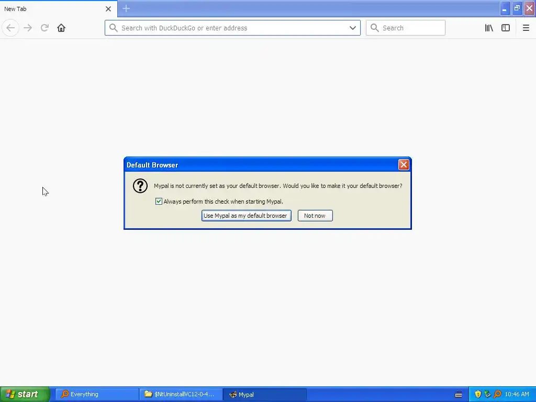Select the New Tab tab

coord(59,9)
